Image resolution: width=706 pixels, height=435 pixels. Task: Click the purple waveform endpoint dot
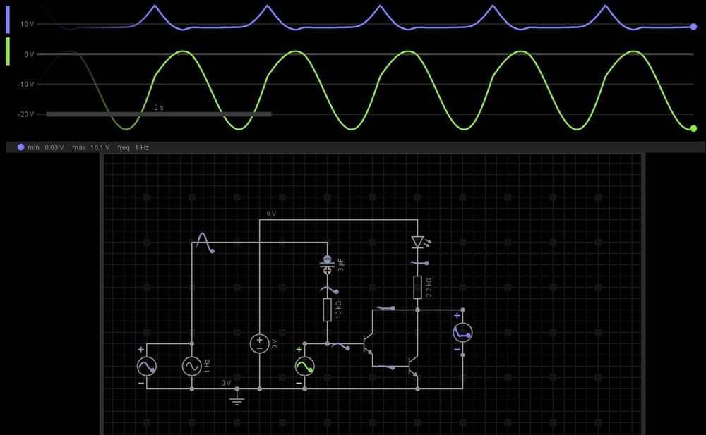[693, 27]
